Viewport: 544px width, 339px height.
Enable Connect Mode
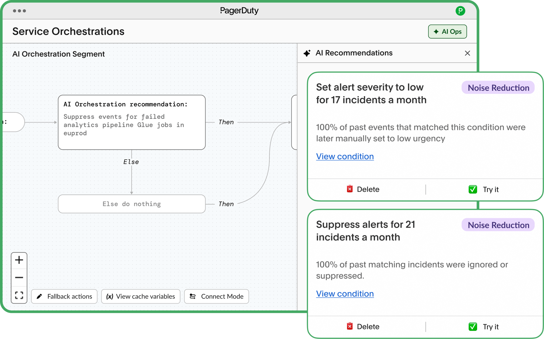click(216, 296)
